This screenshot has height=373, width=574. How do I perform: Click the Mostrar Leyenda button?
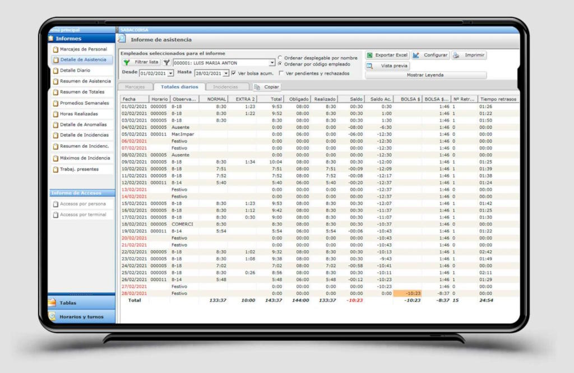point(424,75)
